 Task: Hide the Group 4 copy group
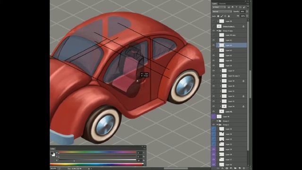214,31
